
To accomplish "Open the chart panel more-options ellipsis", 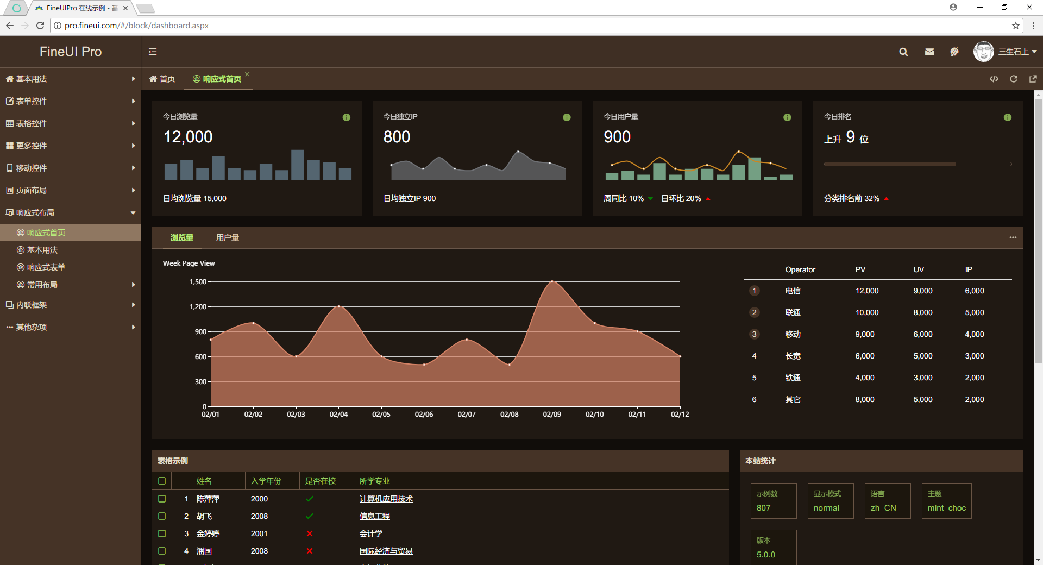I will click(1013, 237).
